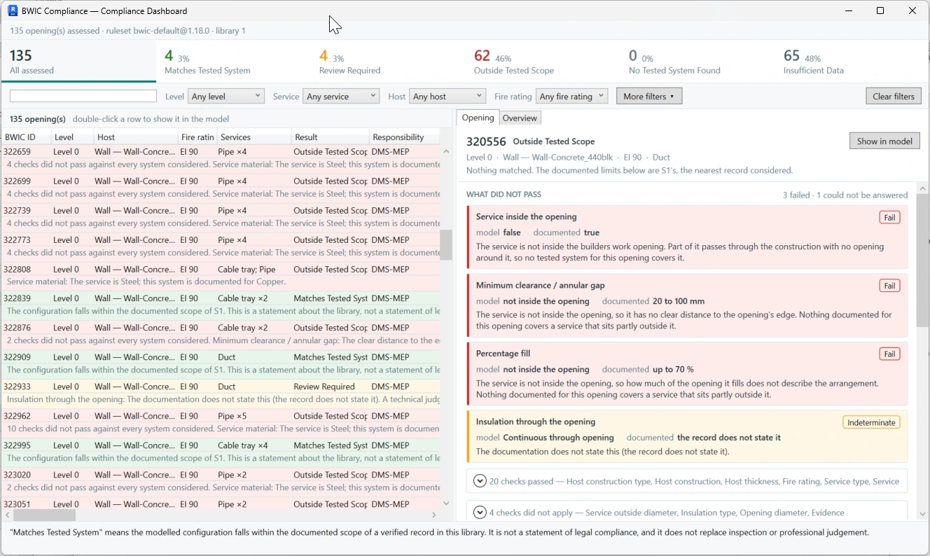Select opening row 323051
Screen dimensions: 930x556
click(x=221, y=503)
